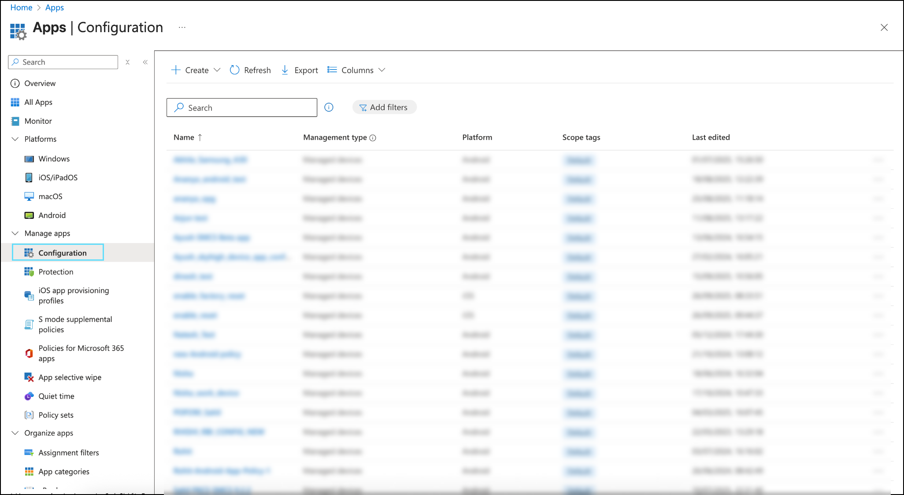Sort by the Name column header

pos(184,137)
